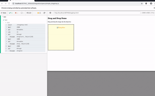155x96 pixels.
Task: Click the Chrome address bar URL
Action: tap(37, 4)
